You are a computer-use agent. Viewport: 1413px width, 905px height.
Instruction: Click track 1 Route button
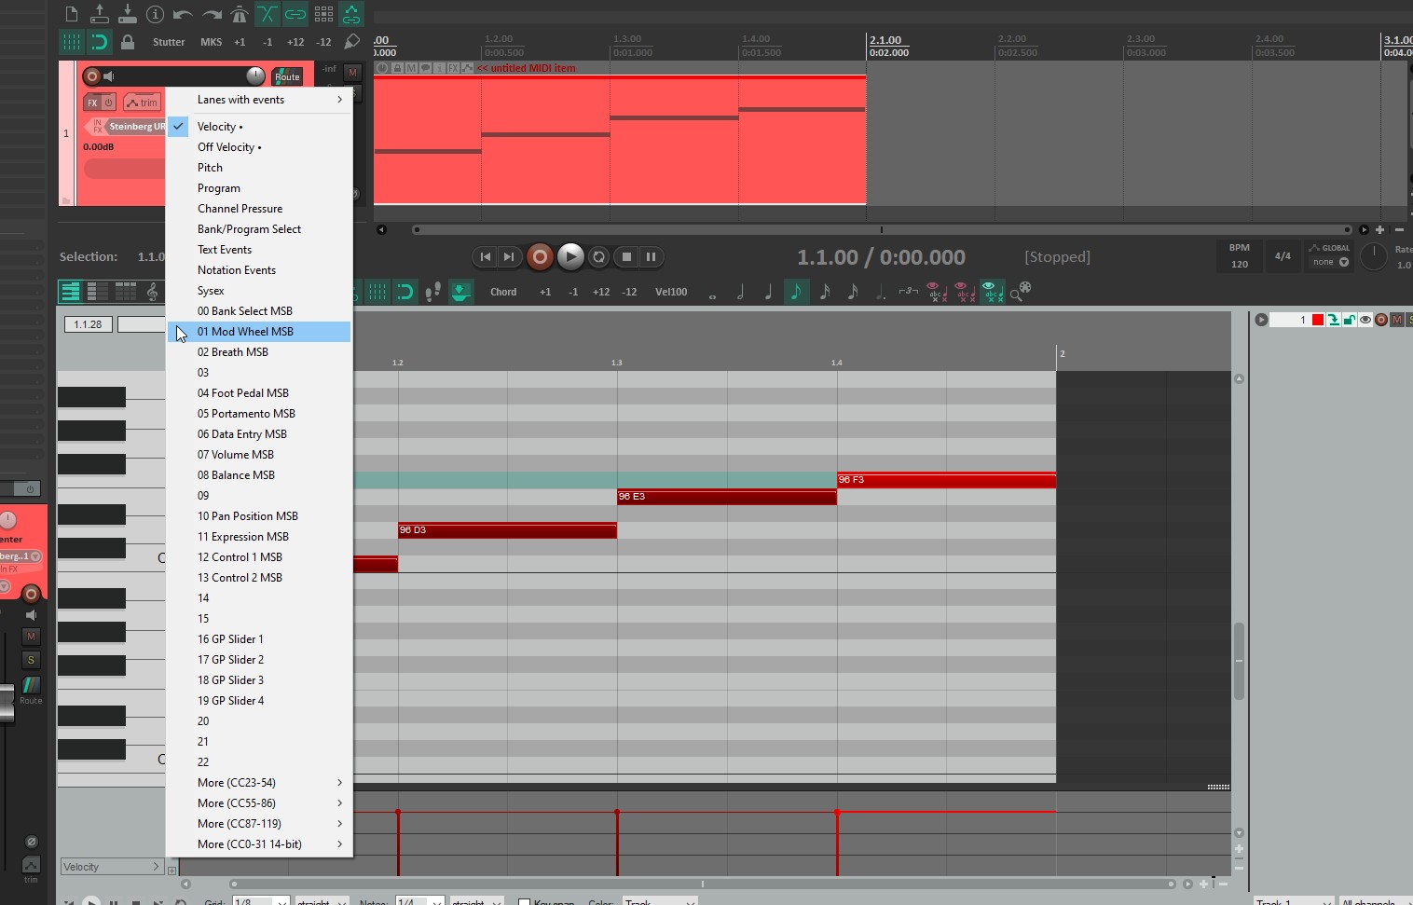point(286,76)
